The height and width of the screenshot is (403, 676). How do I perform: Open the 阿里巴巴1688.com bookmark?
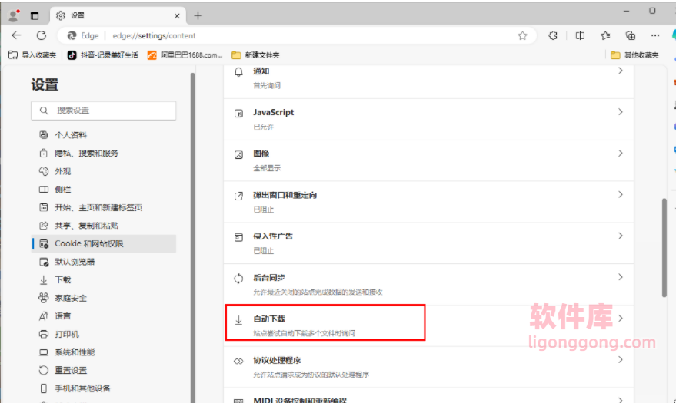tap(185, 55)
